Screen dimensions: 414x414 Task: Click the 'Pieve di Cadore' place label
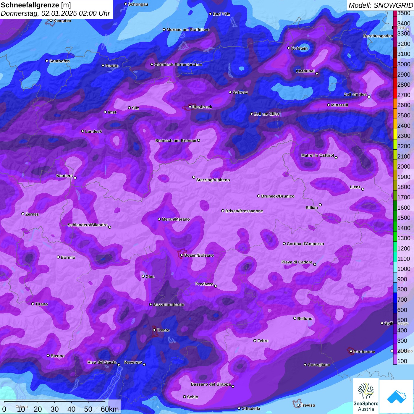(x=297, y=262)
